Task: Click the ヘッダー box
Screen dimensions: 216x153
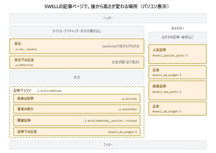Action: click(x=108, y=18)
